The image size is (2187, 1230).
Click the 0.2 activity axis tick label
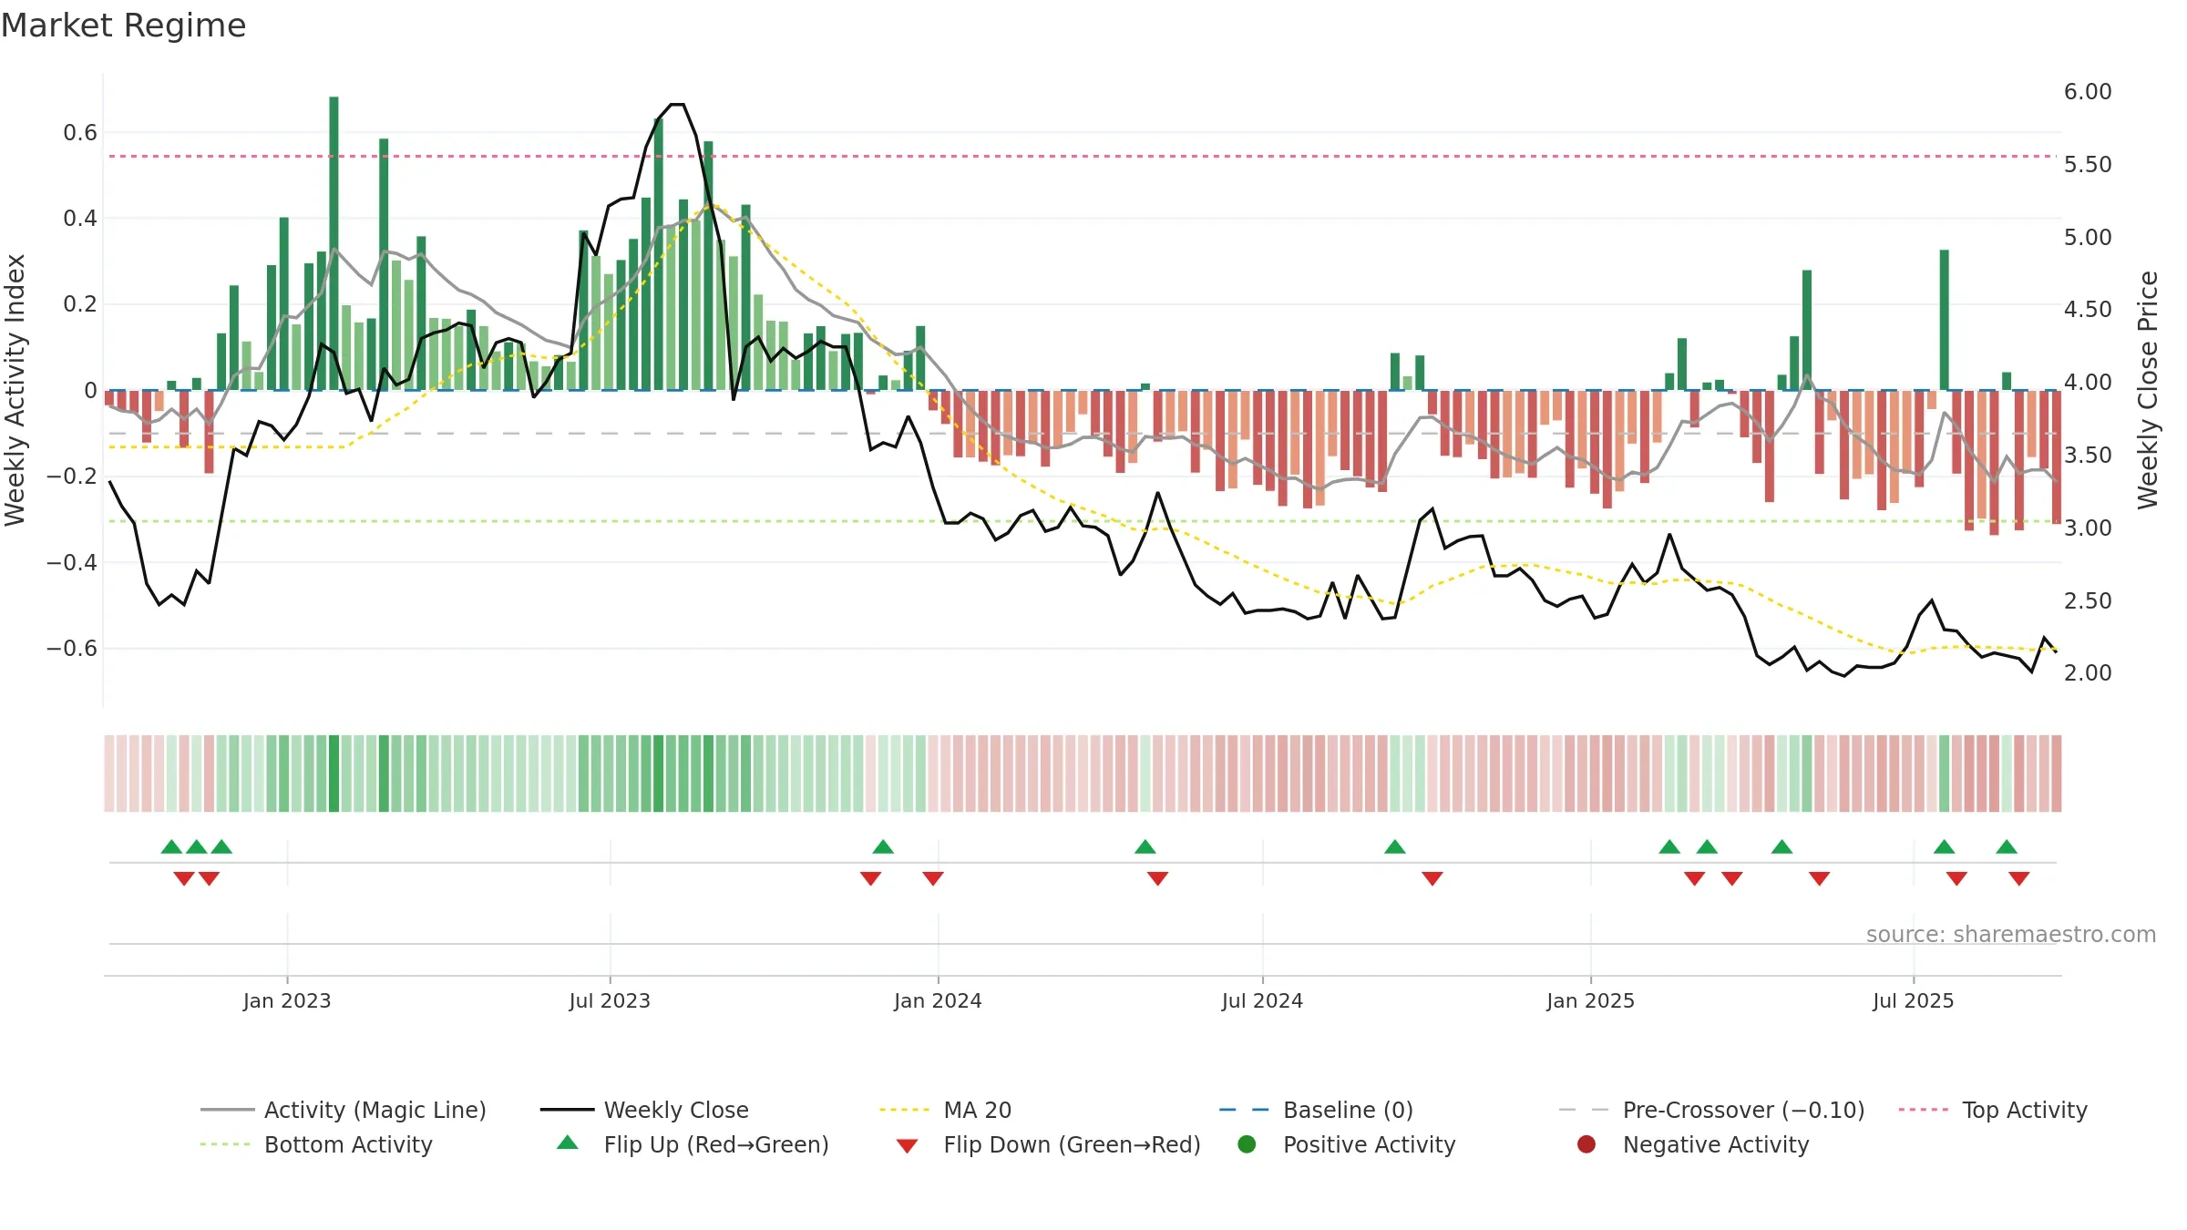pos(80,304)
